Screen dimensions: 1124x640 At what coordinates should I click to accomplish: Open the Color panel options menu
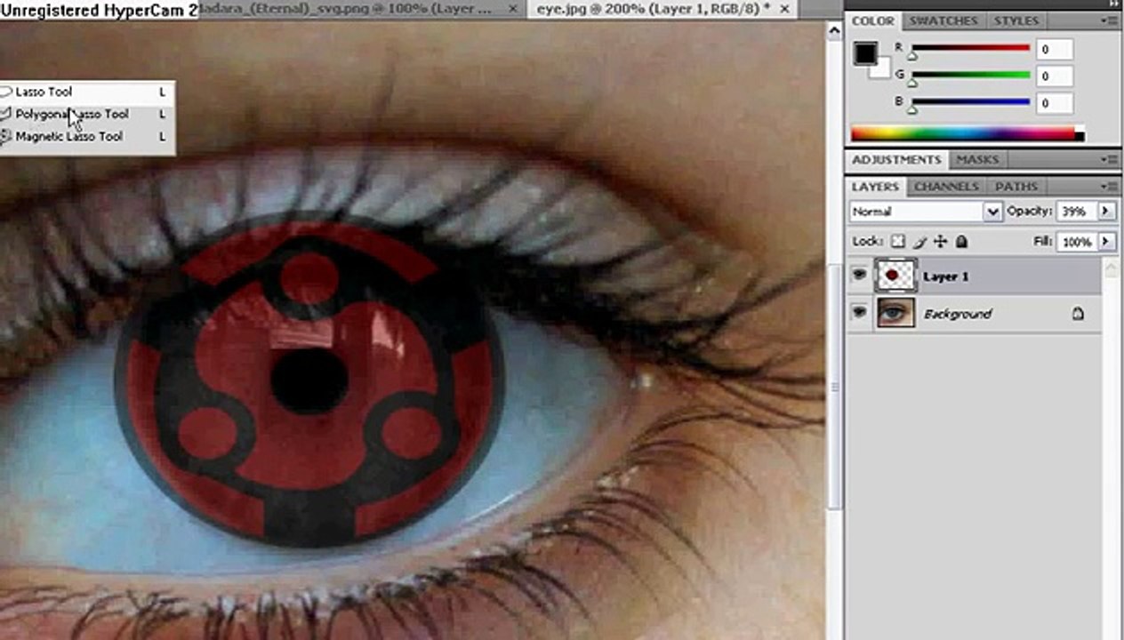tap(1111, 20)
